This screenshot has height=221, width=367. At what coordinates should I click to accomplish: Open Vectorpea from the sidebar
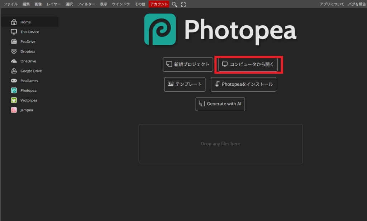(29, 100)
